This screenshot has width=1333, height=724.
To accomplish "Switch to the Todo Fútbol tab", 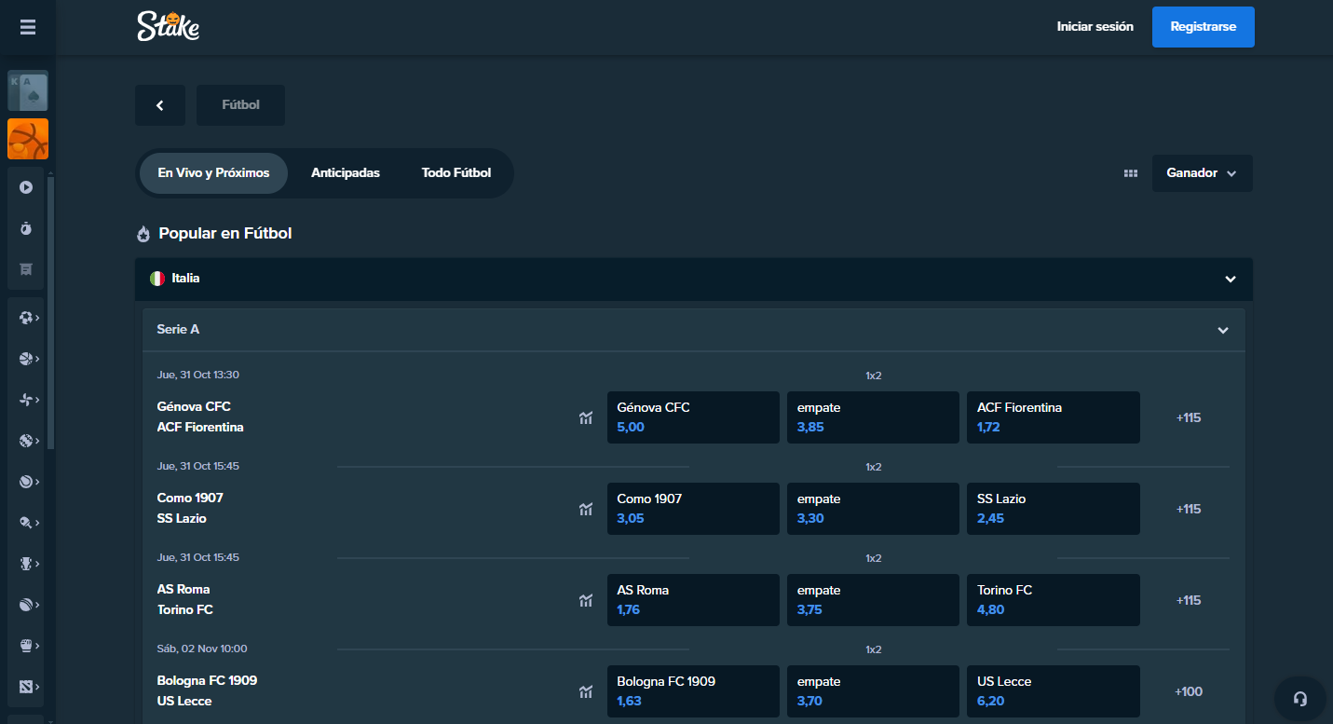I will (x=456, y=173).
